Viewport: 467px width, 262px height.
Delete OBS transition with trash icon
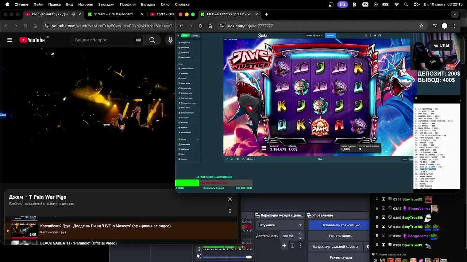tap(292, 246)
